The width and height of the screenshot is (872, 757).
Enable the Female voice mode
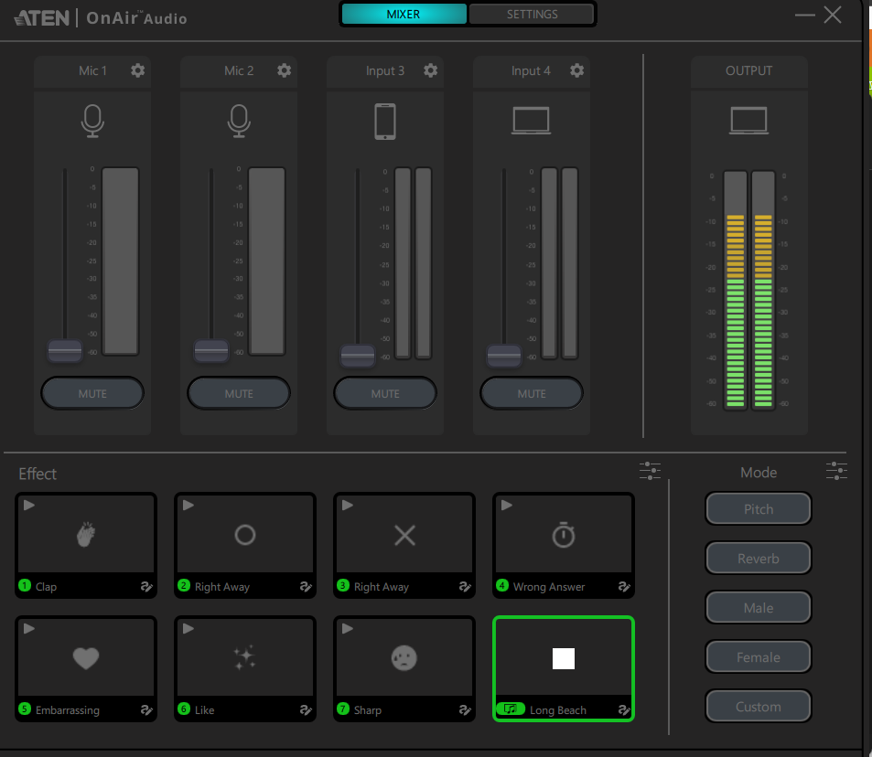[x=758, y=657]
